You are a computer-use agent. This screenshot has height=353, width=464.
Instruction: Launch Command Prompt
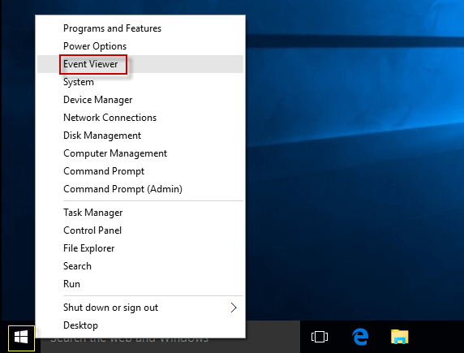[140, 171]
